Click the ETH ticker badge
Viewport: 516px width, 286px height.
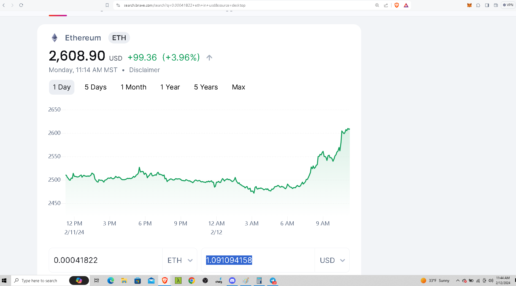pos(119,38)
